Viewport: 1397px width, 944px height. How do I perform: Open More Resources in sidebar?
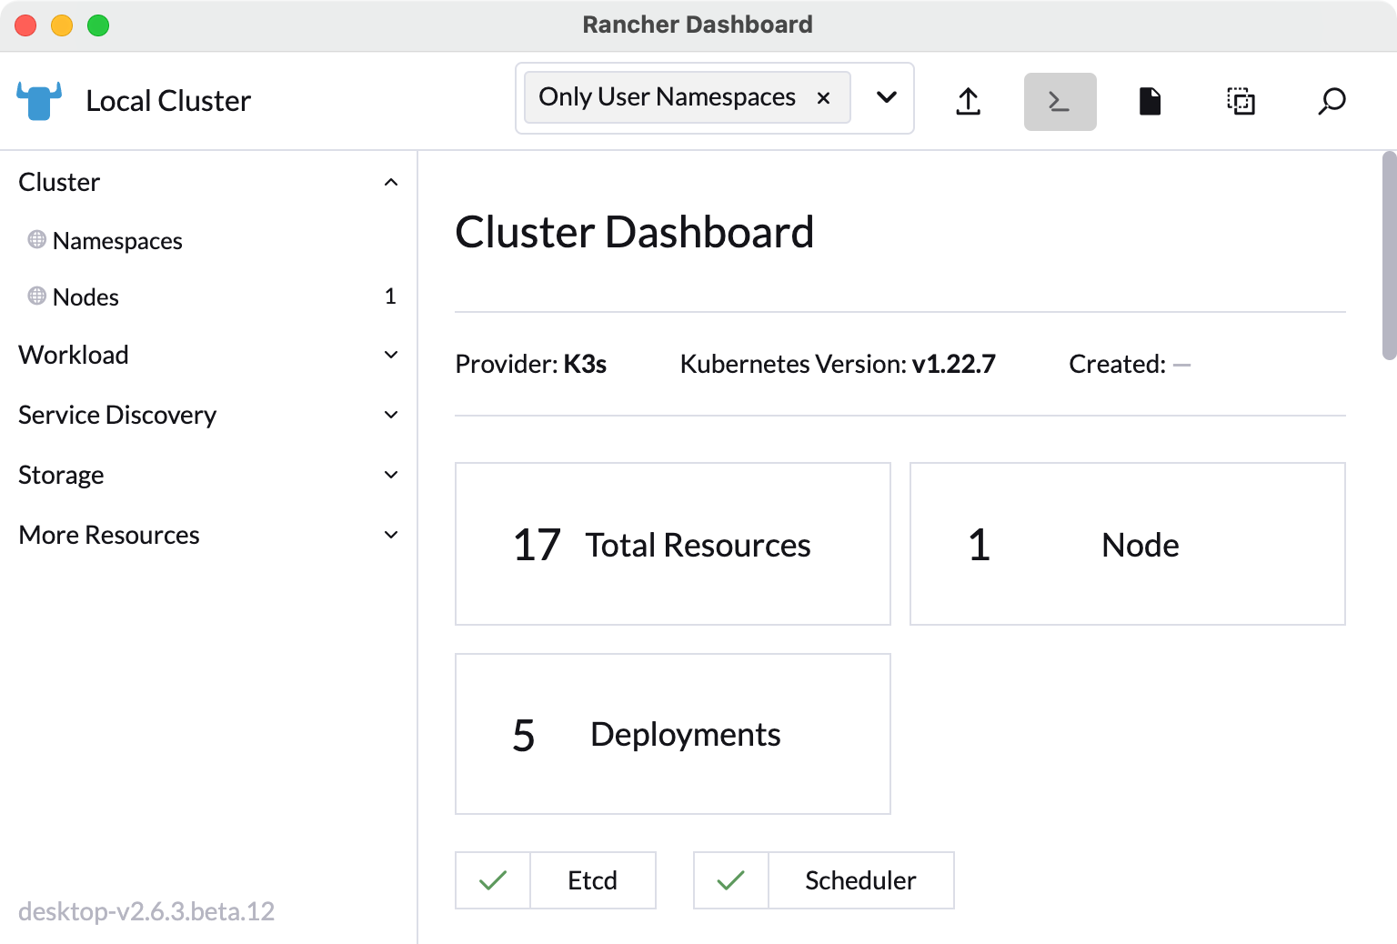[391, 535]
